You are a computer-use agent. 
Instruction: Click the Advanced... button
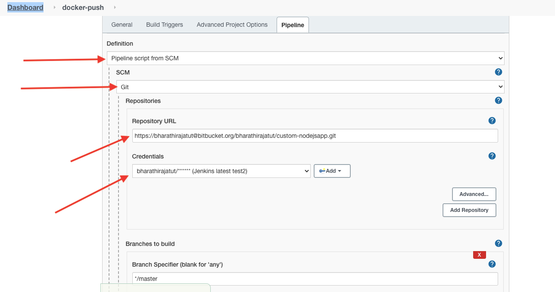[474, 194]
